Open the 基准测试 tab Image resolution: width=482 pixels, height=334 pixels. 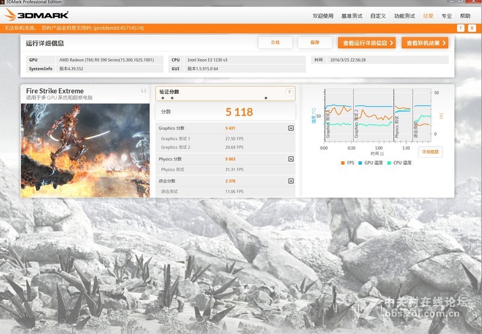(x=352, y=16)
